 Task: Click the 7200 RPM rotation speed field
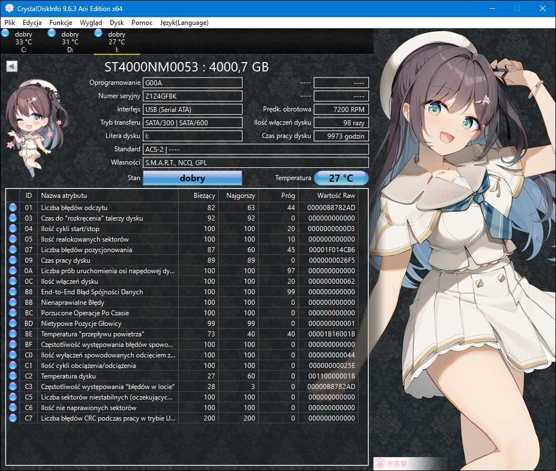coord(341,109)
